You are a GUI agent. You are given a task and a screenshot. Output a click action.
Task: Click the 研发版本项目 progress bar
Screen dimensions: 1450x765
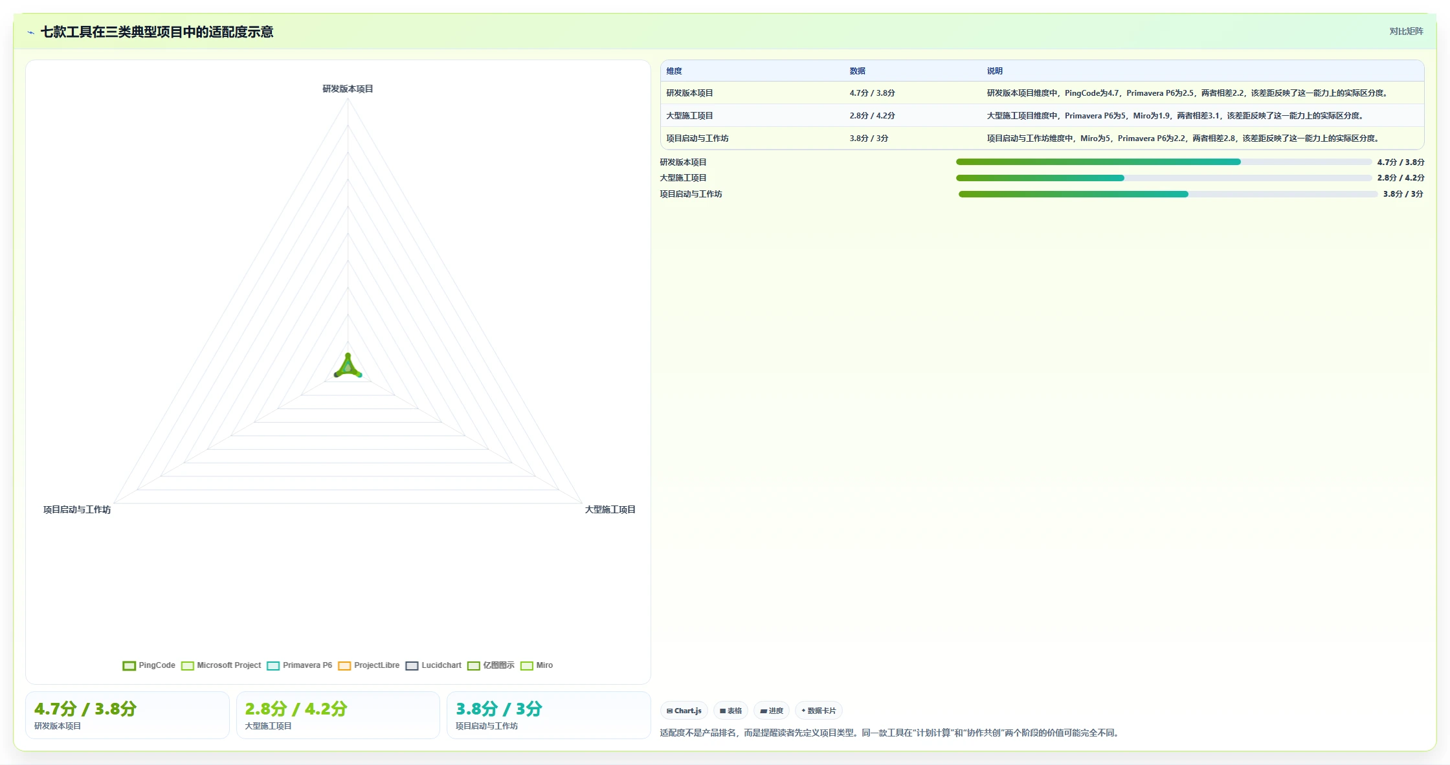1164,162
